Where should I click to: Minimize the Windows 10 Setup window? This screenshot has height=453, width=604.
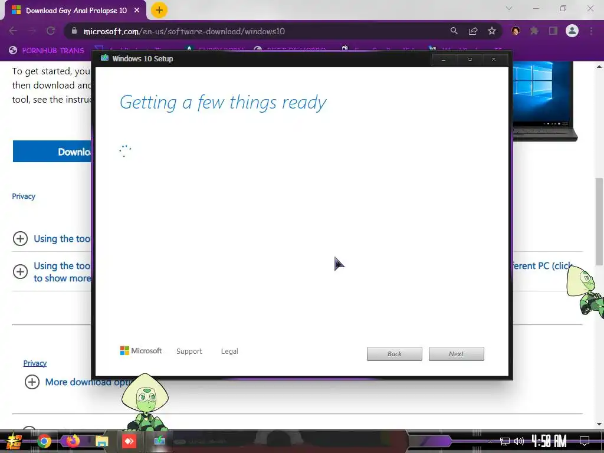click(444, 60)
